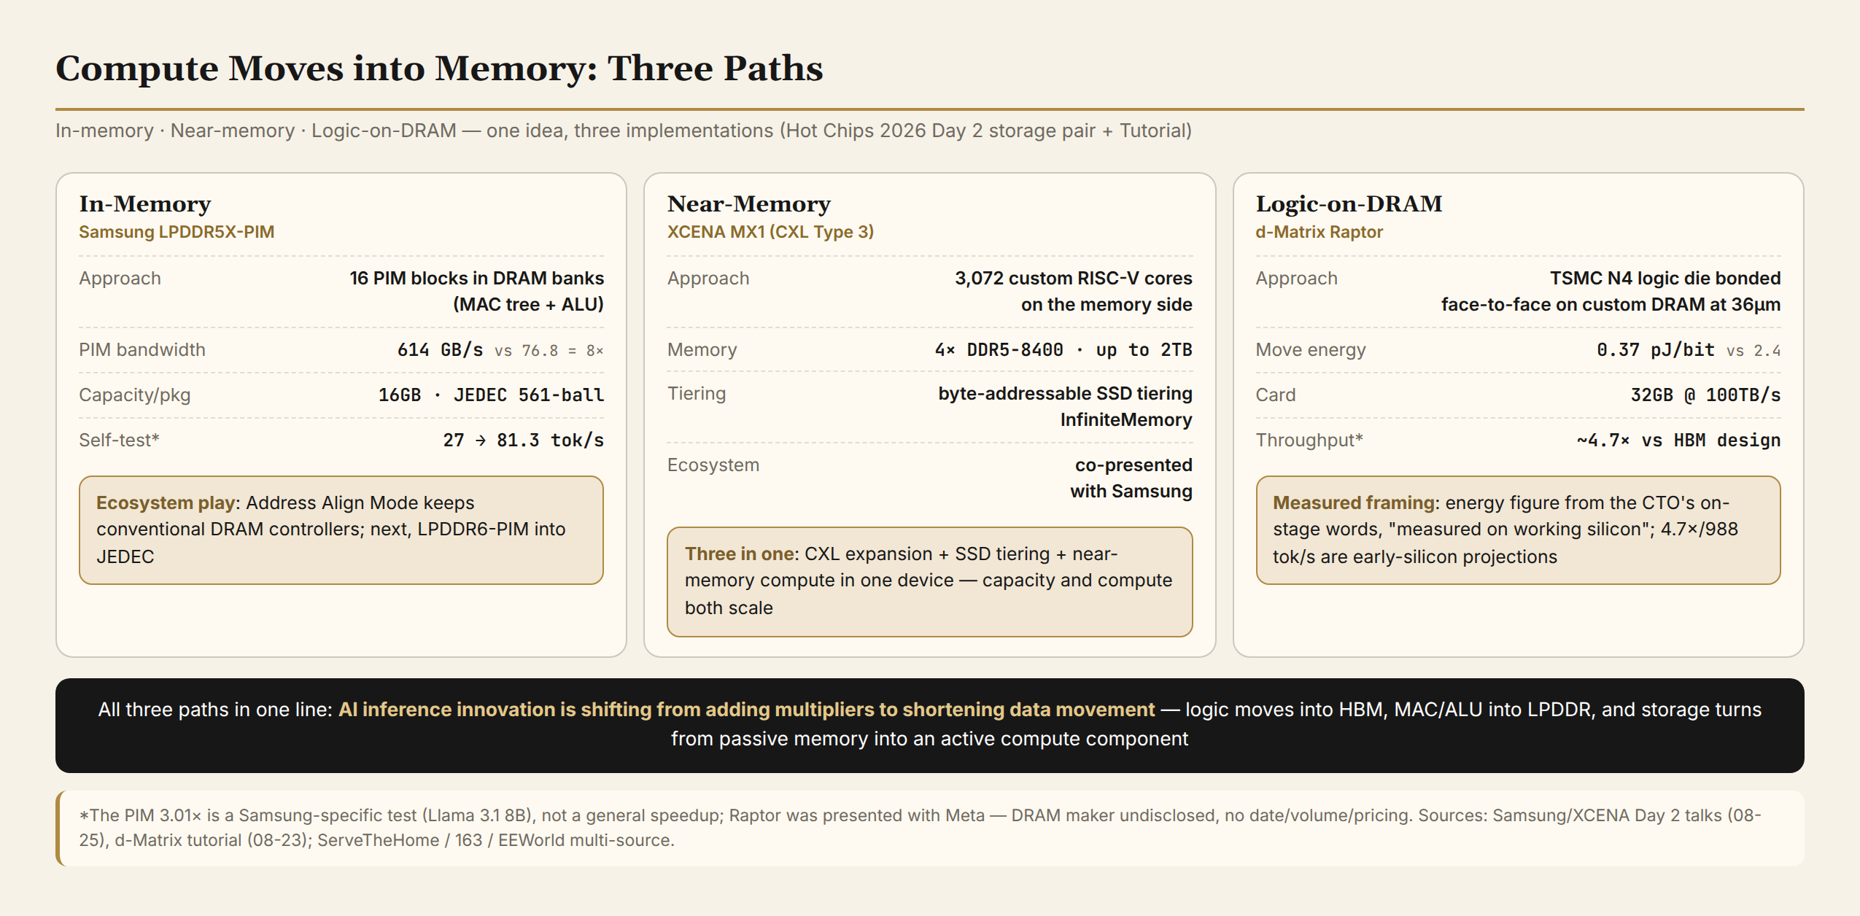Click the 'Ecosystem' row label
1860x916 pixels.
713,465
